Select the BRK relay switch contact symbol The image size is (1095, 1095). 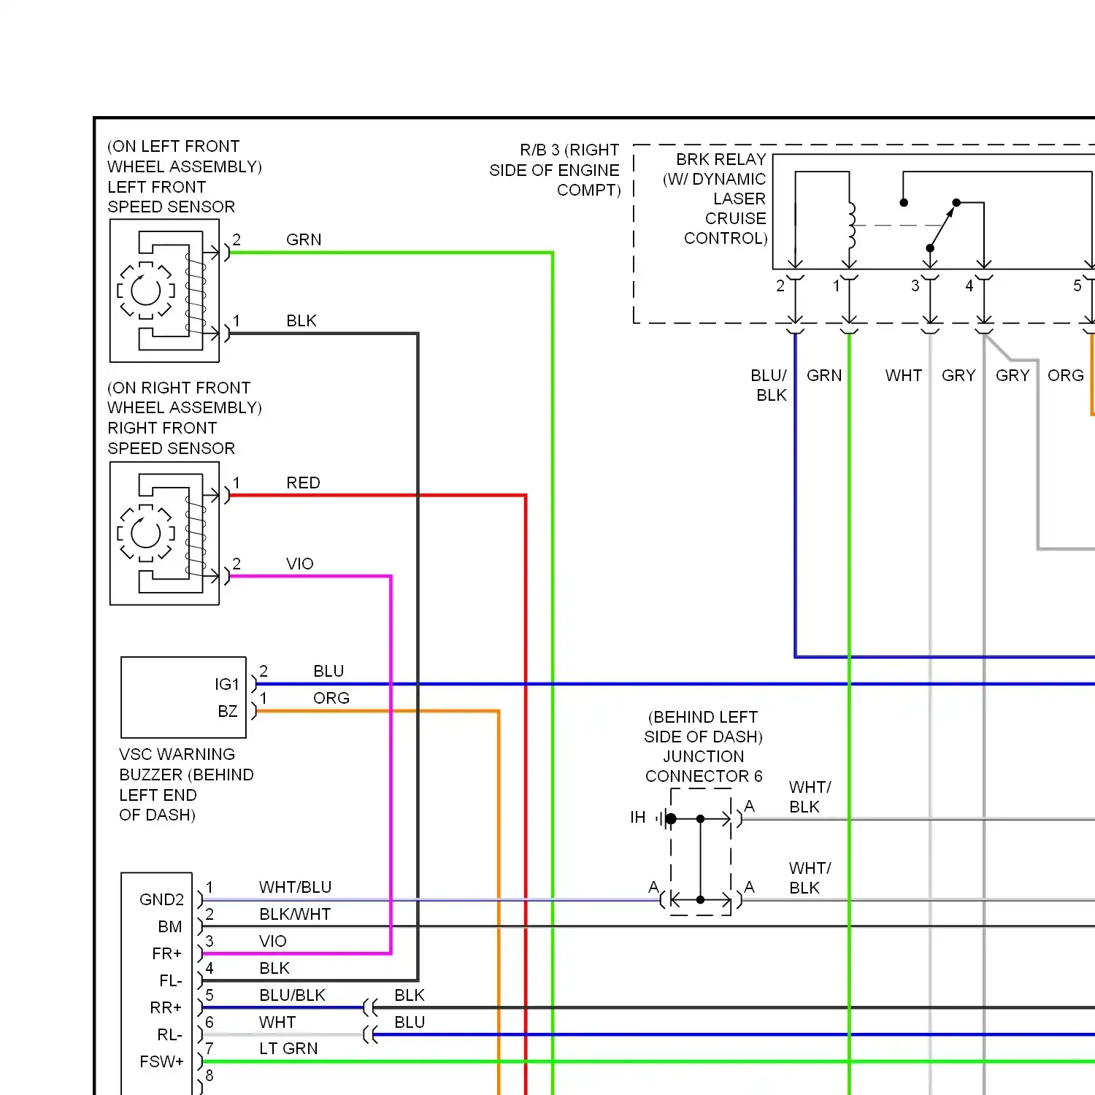tap(942, 225)
